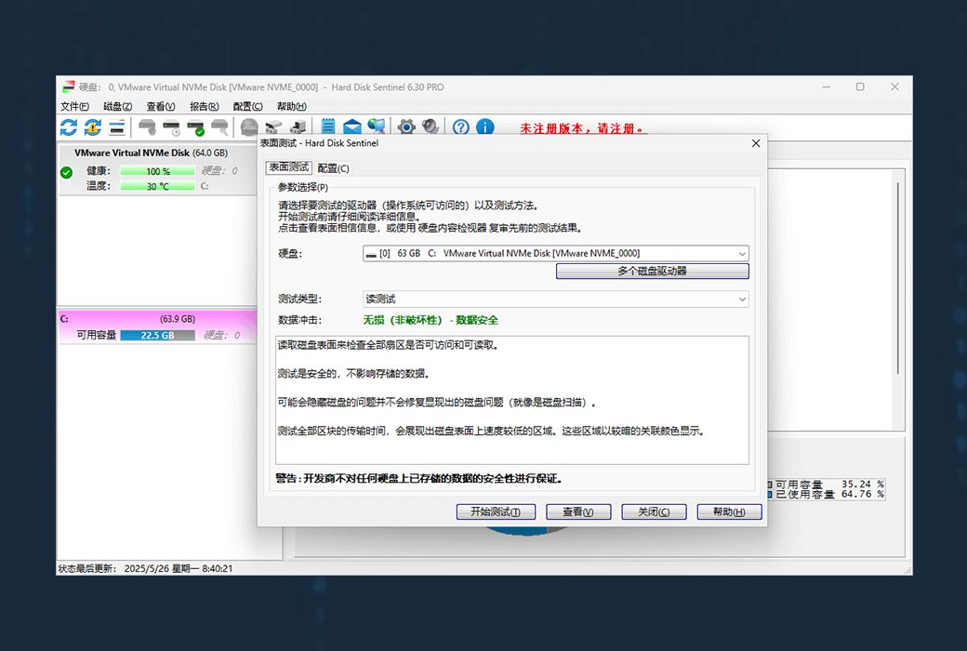Viewport: 967px width, 651px height.
Task: Click the blue info circle icon
Action: tap(485, 127)
